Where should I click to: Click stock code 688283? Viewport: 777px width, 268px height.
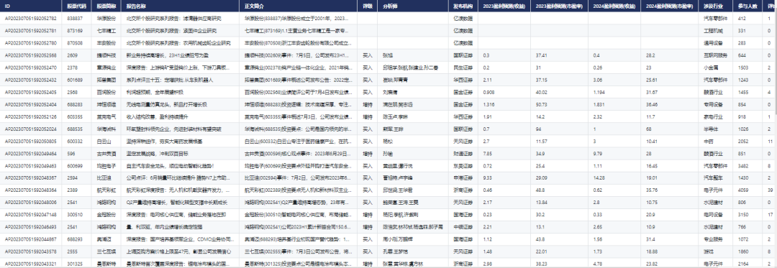pyautogui.click(x=74, y=105)
